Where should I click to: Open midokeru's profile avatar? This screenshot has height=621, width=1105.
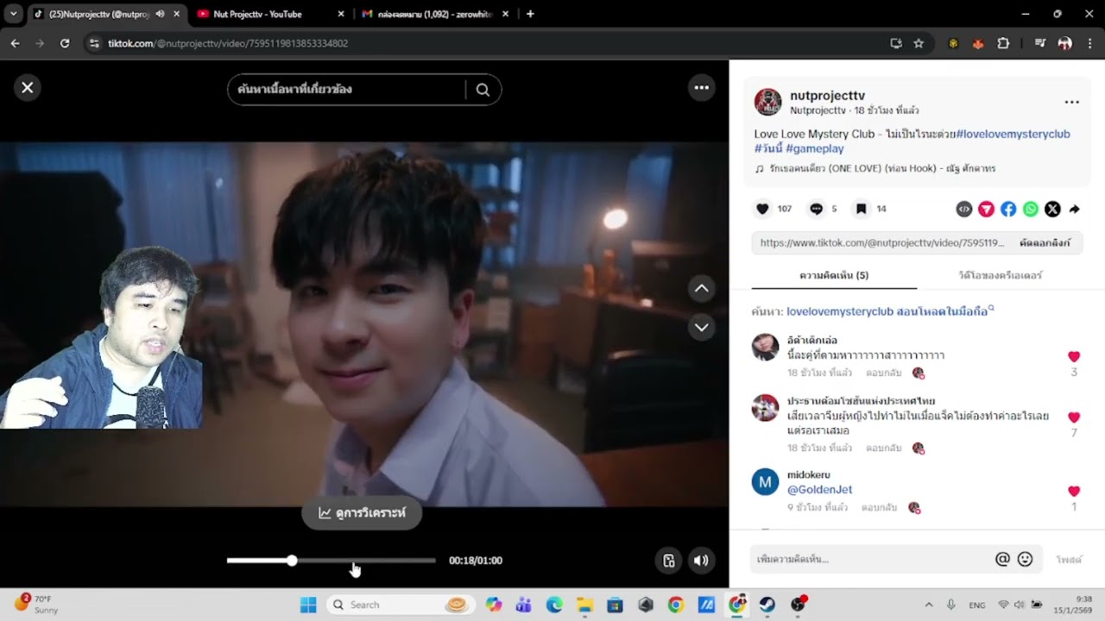point(765,481)
